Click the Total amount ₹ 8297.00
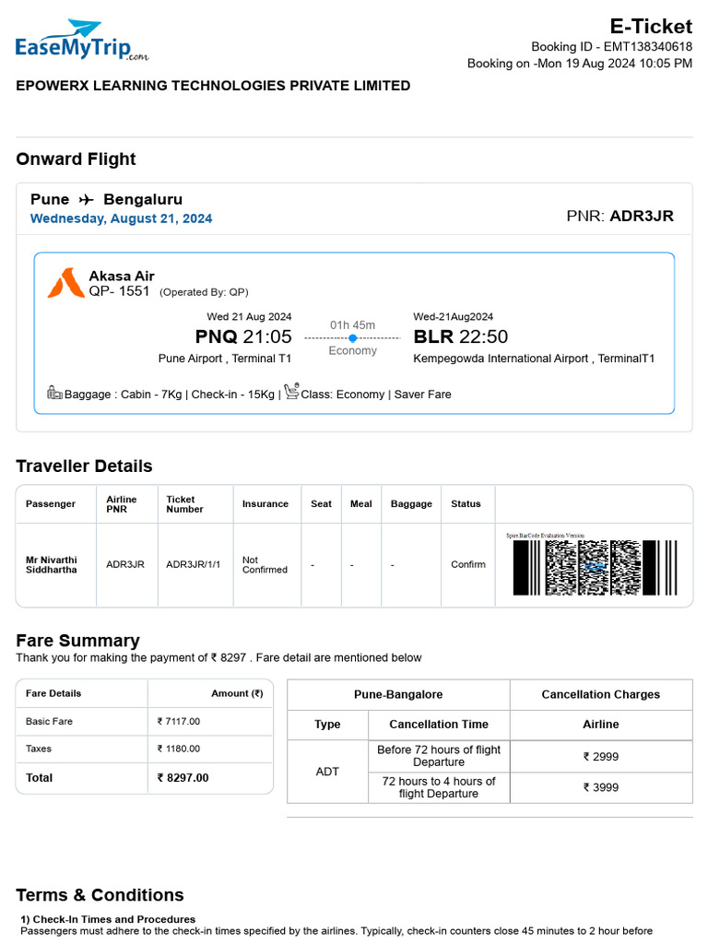Viewport: 708px width, 944px height. click(x=183, y=778)
